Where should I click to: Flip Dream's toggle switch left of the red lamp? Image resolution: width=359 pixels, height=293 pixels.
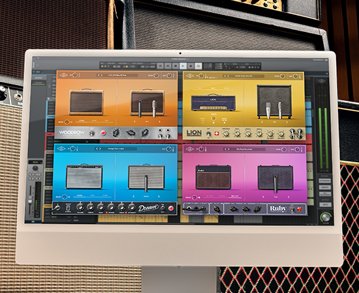163,208
